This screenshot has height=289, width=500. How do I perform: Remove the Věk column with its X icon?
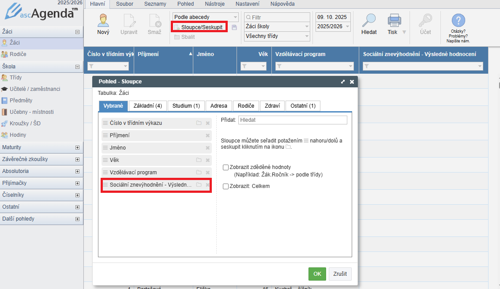(207, 160)
